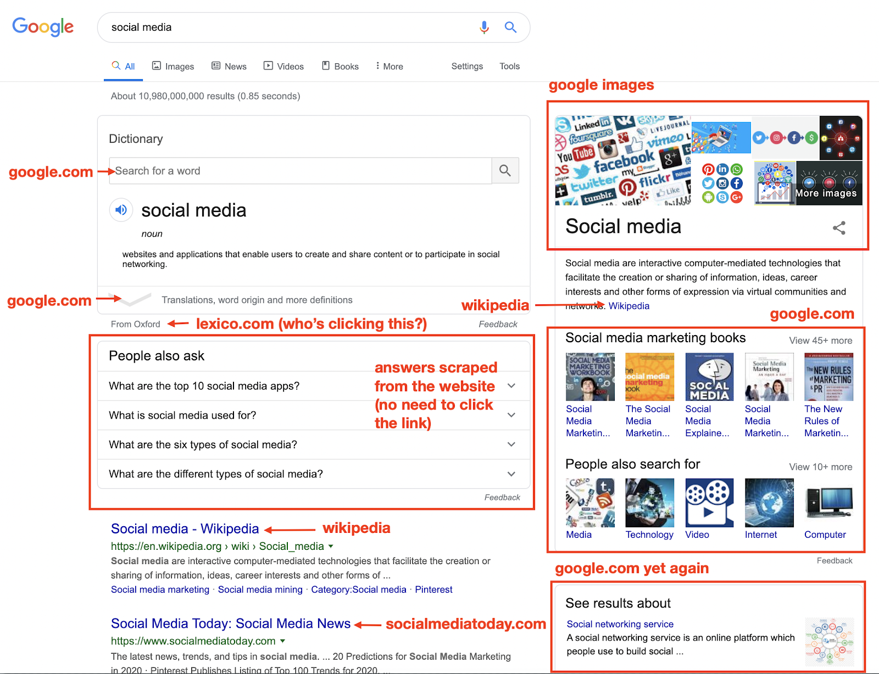Click the Pinterest sitelink
The width and height of the screenshot is (879, 674).
point(433,589)
